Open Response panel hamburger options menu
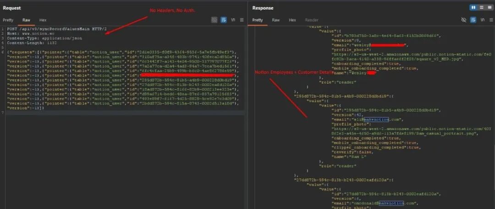This screenshot has height=209, width=495. 491,20
